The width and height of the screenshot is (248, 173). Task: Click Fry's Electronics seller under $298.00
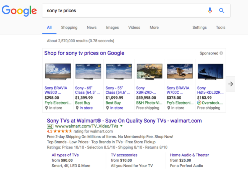[x=58, y=103]
